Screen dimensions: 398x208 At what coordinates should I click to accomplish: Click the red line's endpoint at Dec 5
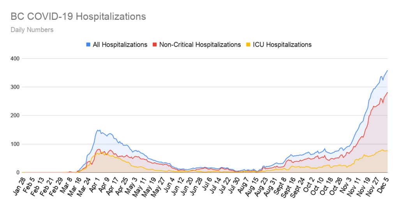tap(387, 93)
